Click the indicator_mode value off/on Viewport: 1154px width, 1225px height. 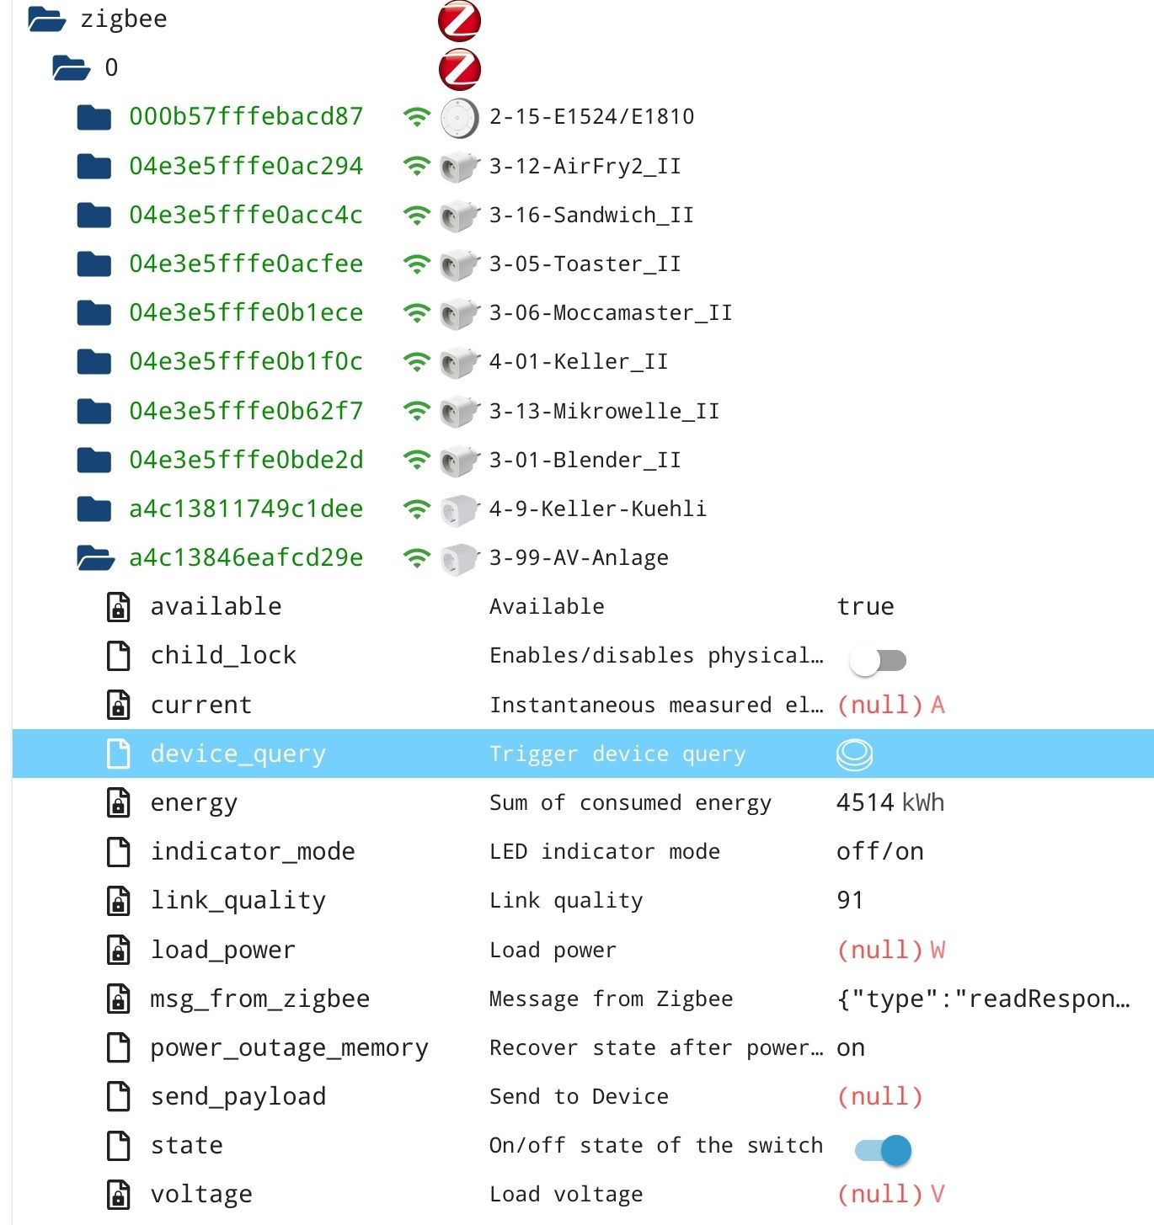tap(880, 852)
